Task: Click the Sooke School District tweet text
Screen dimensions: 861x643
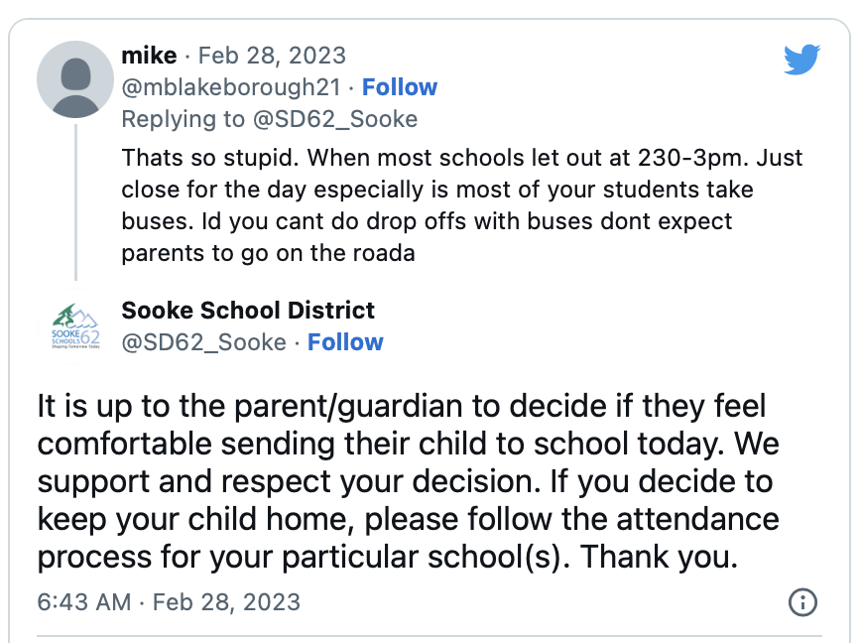Action: [x=408, y=481]
